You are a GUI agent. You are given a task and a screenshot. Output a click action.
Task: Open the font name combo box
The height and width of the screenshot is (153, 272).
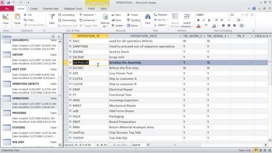(x=212, y=15)
